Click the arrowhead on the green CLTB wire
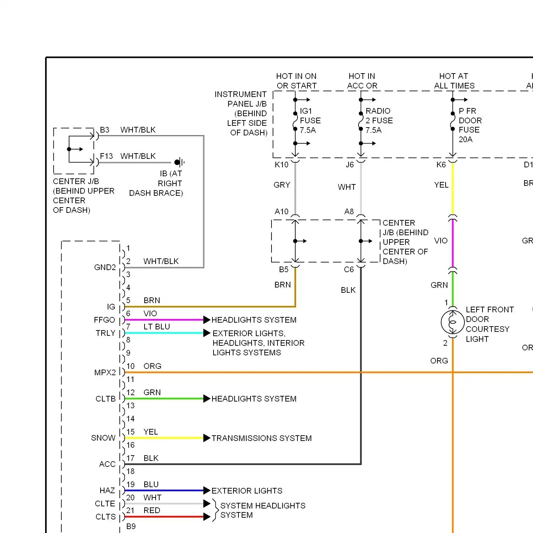The height and width of the screenshot is (533, 533). (x=207, y=399)
